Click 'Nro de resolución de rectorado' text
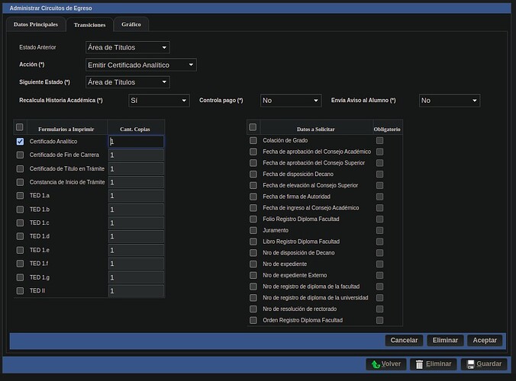This screenshot has width=516, height=381. [x=299, y=309]
